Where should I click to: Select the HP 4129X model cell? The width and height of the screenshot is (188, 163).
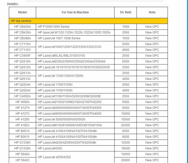point(23,120)
